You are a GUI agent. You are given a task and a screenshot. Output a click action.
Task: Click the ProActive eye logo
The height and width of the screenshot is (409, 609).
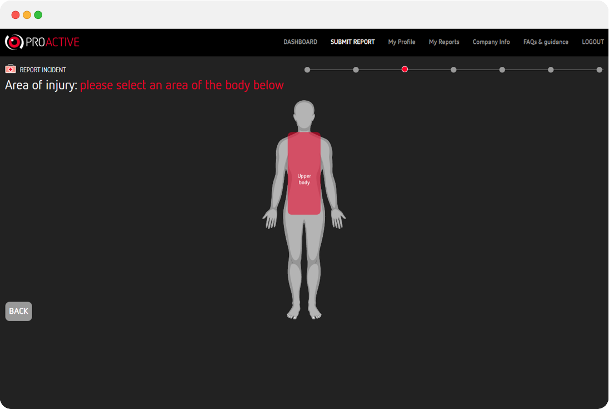pos(14,42)
